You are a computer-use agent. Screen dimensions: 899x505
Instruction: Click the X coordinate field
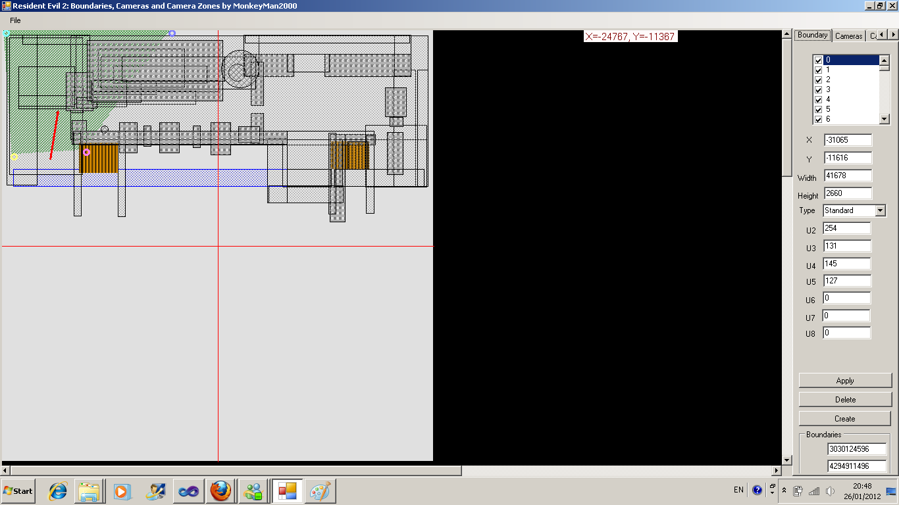click(x=848, y=140)
